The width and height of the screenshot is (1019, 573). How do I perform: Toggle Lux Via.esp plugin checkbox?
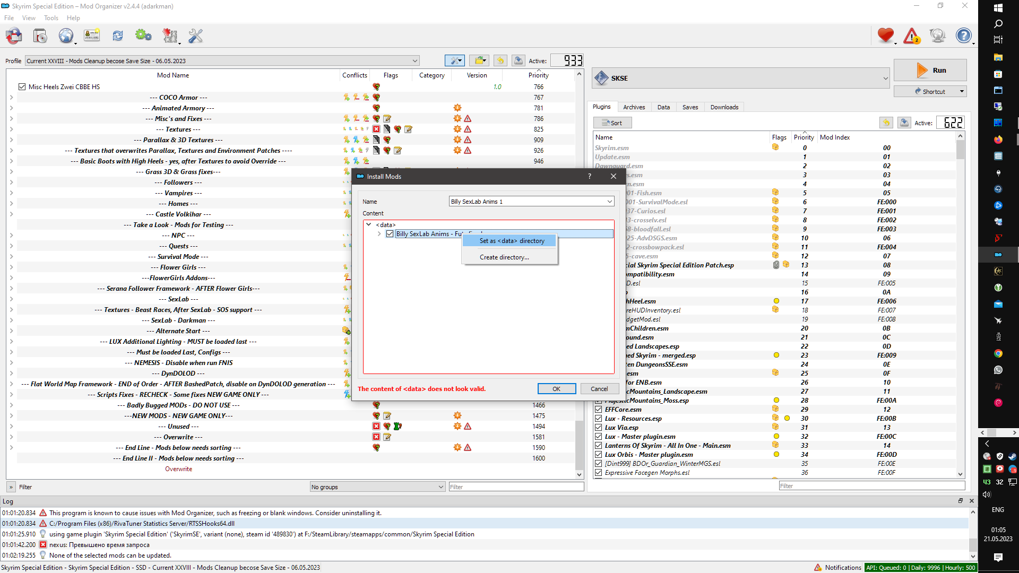598,428
